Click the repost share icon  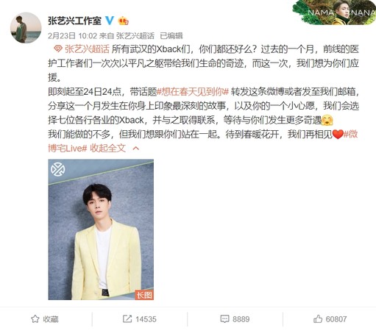coord(127,319)
